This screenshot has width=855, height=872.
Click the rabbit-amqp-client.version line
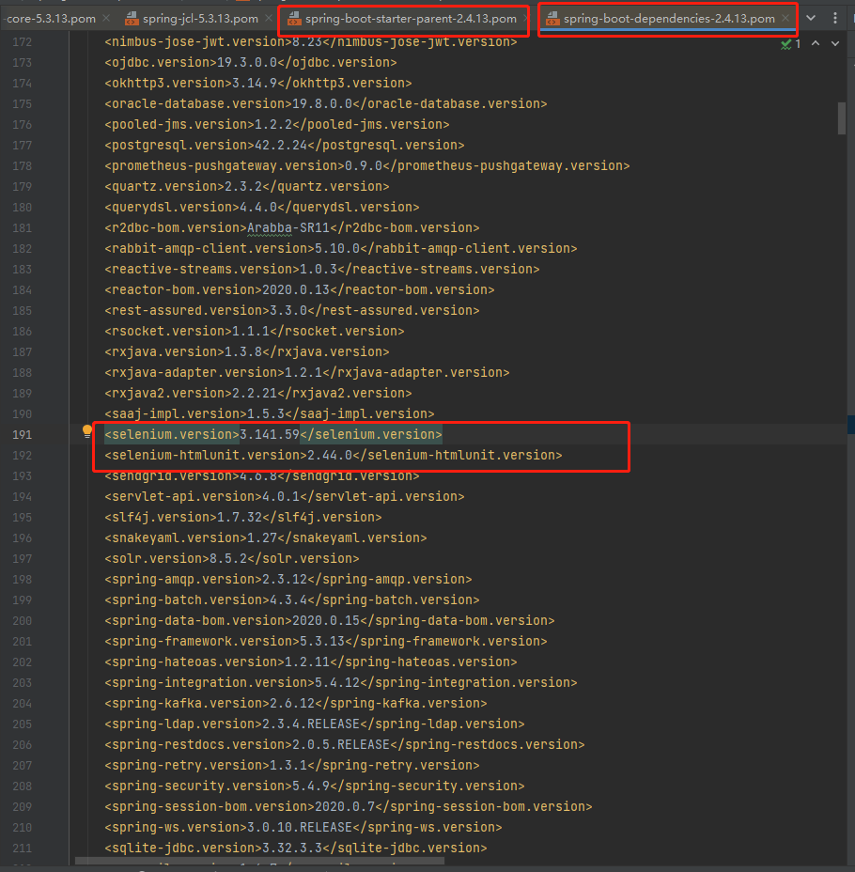pyautogui.click(x=341, y=248)
